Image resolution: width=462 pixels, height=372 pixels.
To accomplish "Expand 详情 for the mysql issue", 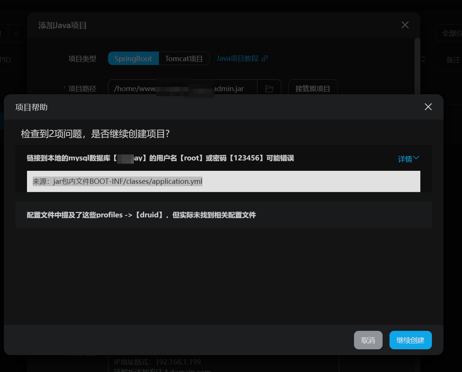I will coord(408,158).
